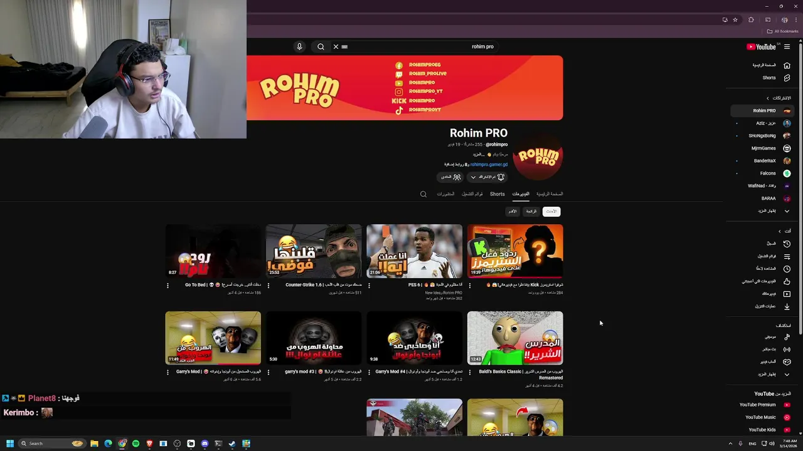803x451 pixels.
Task: Select the Popular sort chip
Action: [531, 212]
